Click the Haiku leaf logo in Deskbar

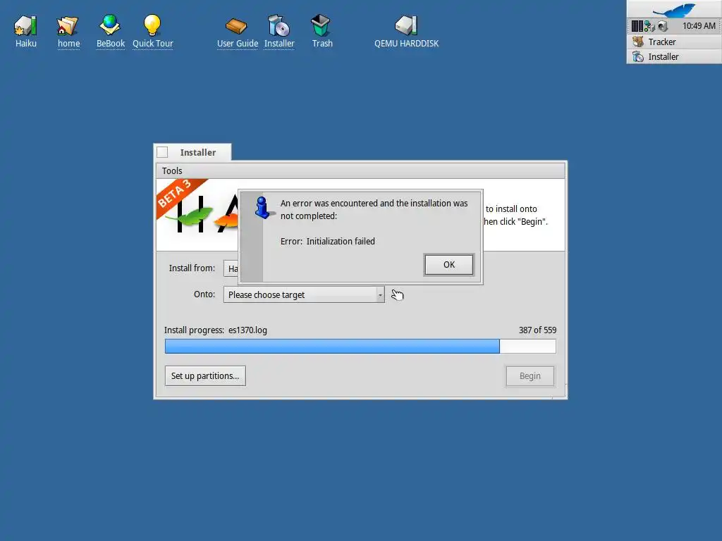(674, 9)
